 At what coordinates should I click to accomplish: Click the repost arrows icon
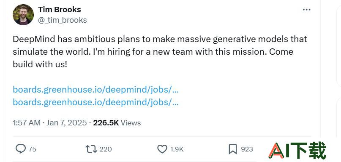pos(91,149)
